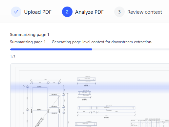The width and height of the screenshot is (169, 127).
Task: Click the BEAM 3 elevation drawing label
Action: [x=106, y=118]
